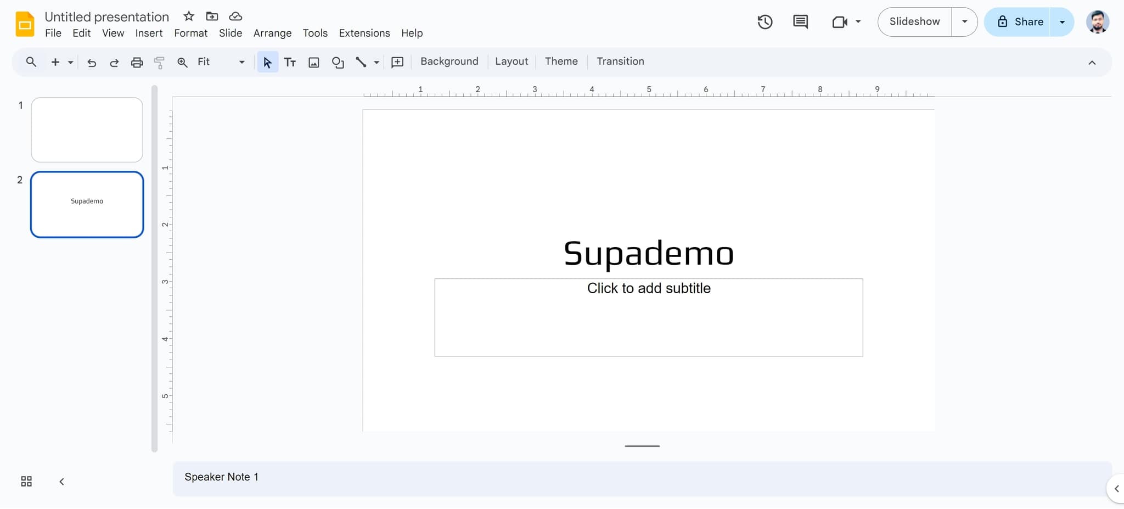
Task: Open the comments panel icon
Action: coord(800,22)
